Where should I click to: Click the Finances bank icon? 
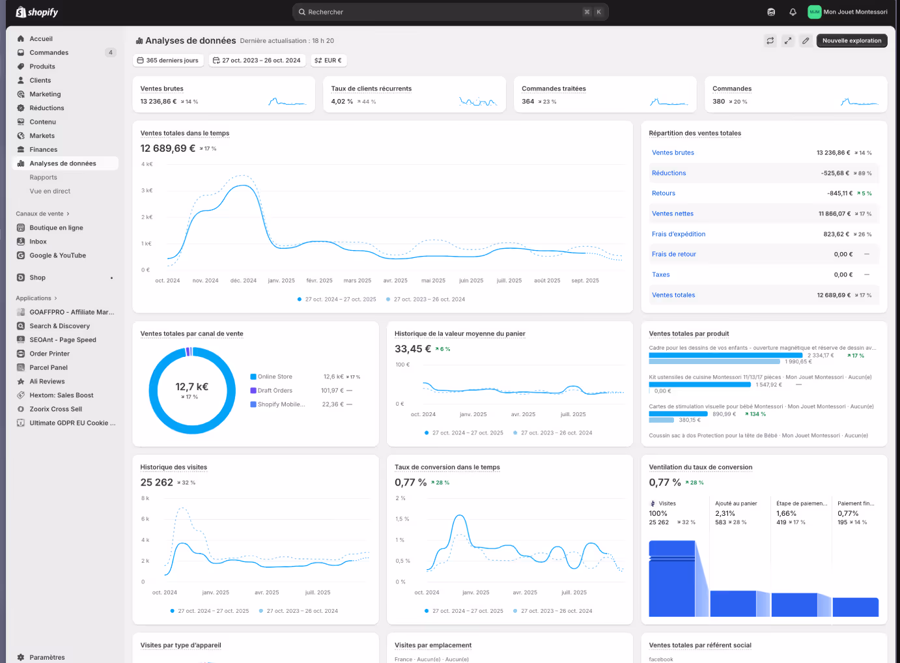(x=21, y=150)
